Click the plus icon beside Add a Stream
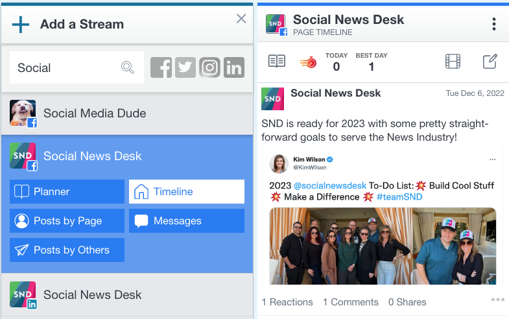The image size is (509, 319). tap(21, 25)
